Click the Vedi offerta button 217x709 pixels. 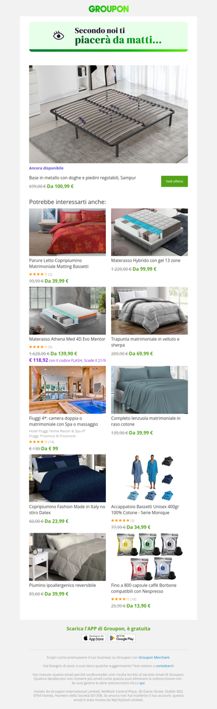174,181
